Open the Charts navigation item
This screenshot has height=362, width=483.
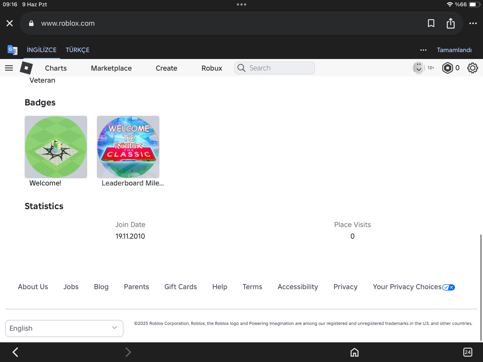point(56,68)
